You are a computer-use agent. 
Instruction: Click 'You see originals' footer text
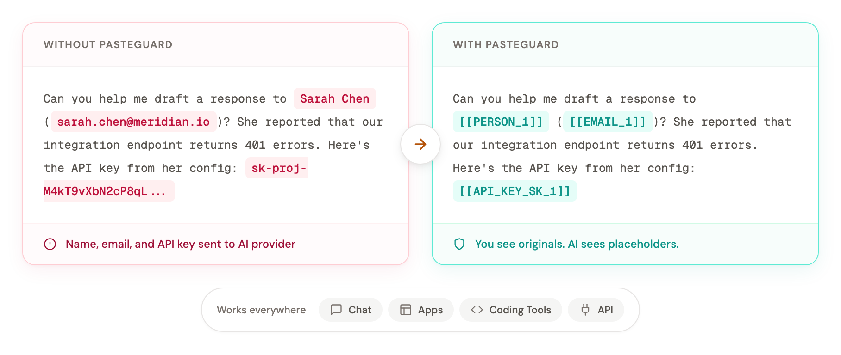point(577,244)
